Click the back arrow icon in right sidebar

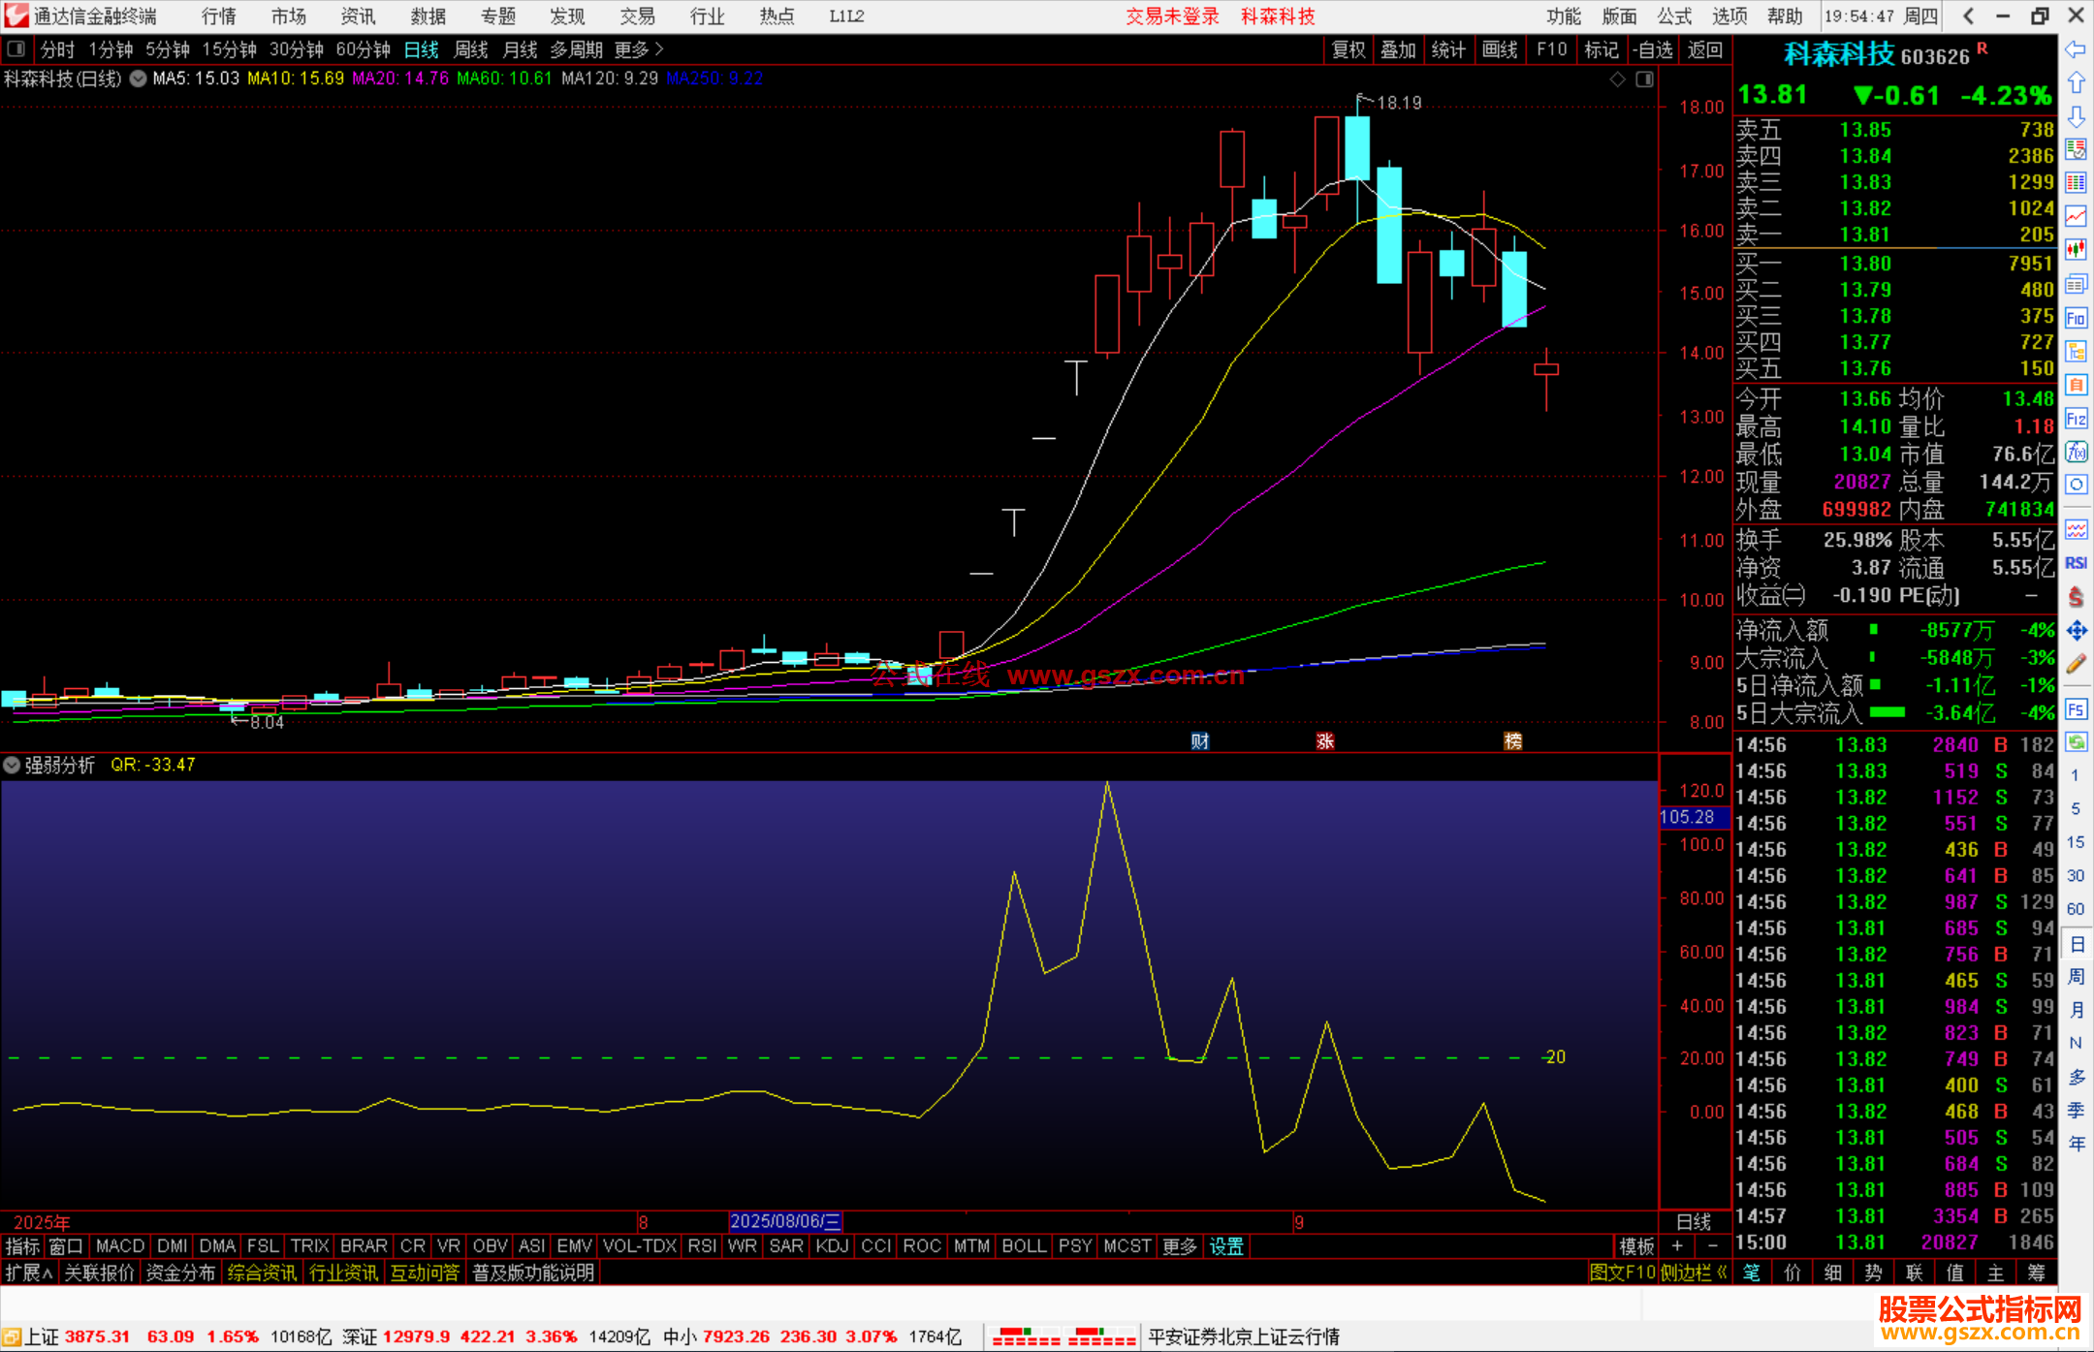coord(2076,48)
